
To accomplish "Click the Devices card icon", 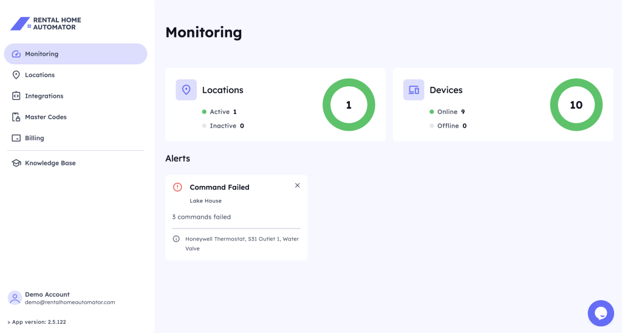I will (414, 90).
